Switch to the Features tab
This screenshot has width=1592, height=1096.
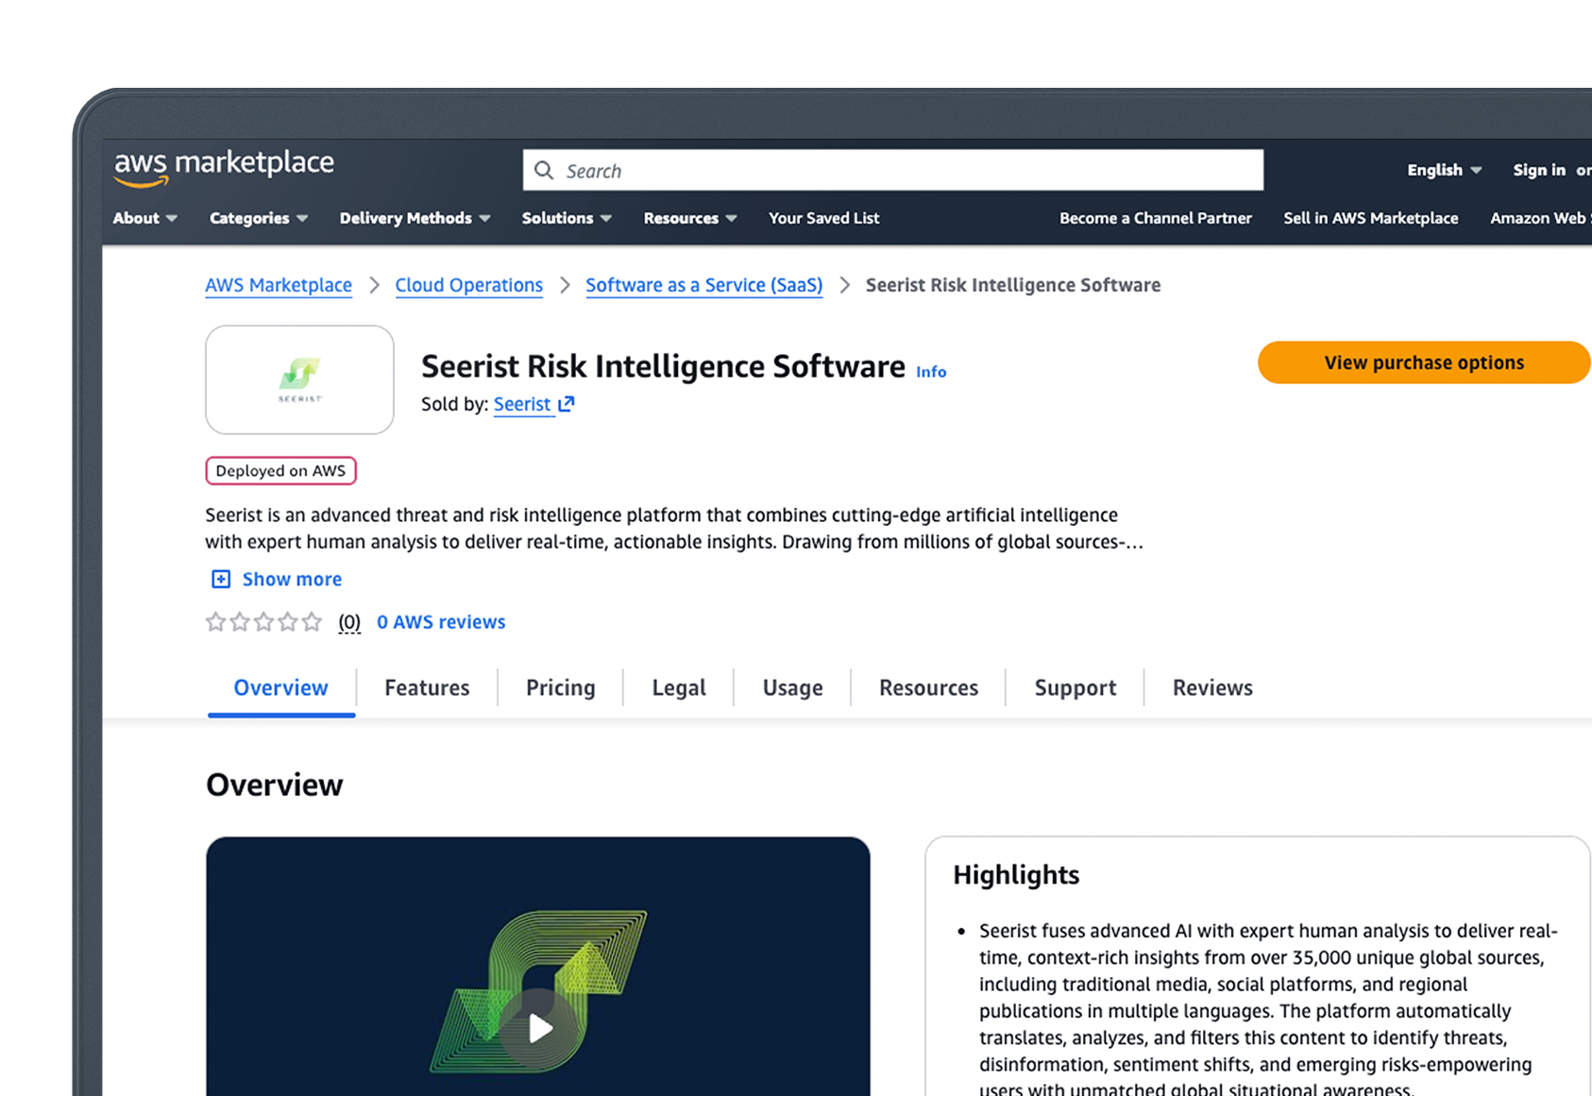point(427,687)
